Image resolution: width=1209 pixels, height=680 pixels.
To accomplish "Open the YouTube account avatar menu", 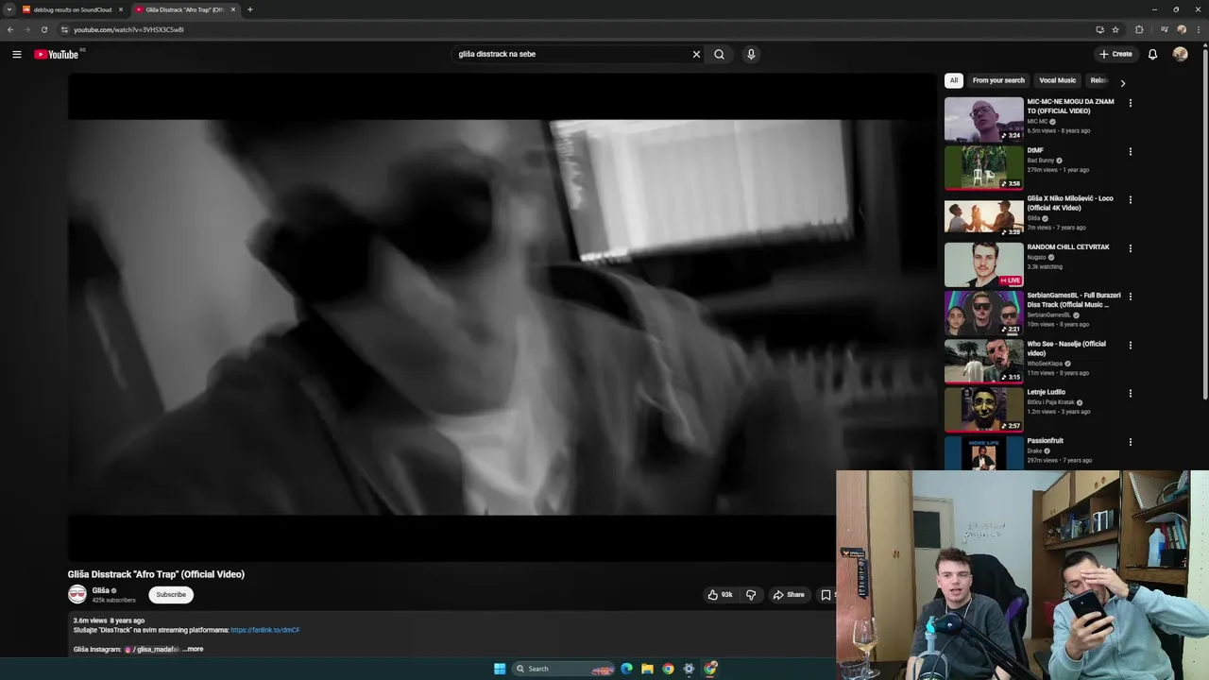I will (x=1180, y=54).
